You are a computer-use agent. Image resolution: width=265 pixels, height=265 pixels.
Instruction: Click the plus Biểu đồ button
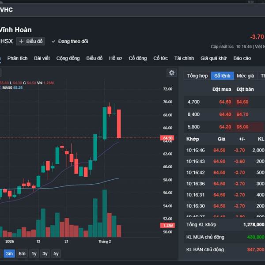(31, 41)
